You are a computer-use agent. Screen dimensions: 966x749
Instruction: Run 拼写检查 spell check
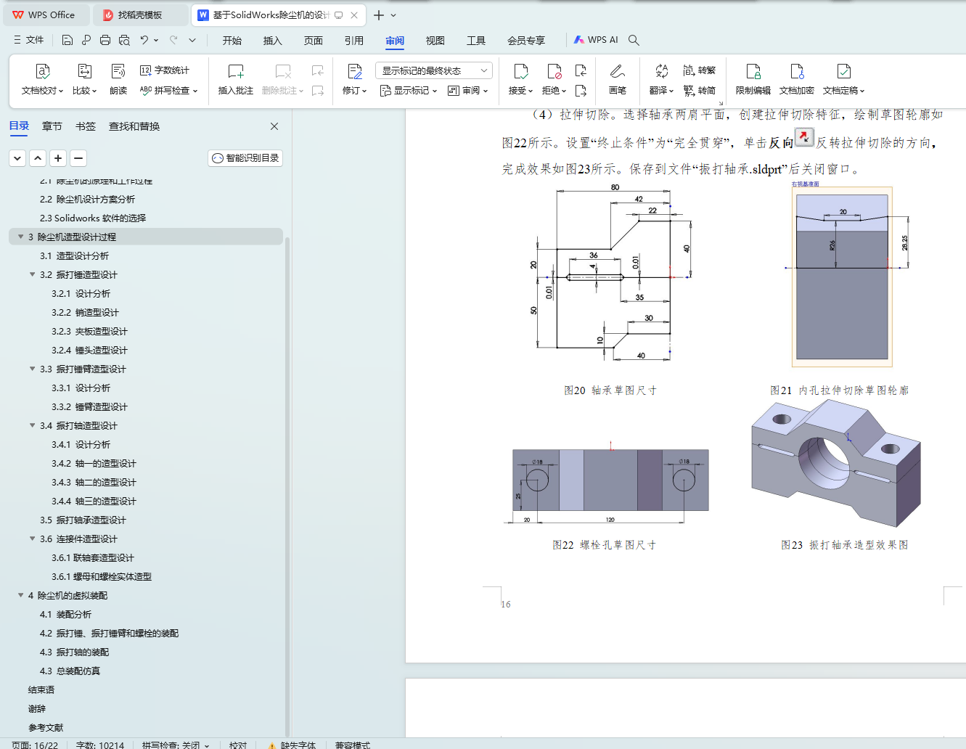pyautogui.click(x=168, y=91)
